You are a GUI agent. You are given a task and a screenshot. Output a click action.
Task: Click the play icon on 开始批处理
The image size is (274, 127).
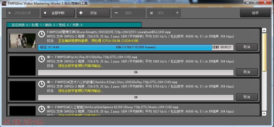[x=10, y=13]
